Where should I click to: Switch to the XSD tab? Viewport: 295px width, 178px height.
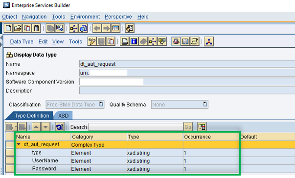point(63,116)
